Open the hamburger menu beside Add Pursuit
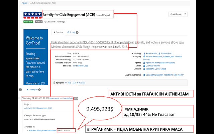214x134 pixels. click(x=185, y=14)
